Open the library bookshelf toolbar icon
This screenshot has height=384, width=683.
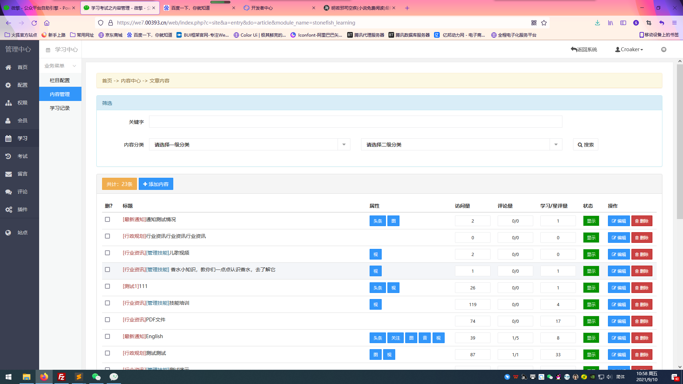coord(610,23)
